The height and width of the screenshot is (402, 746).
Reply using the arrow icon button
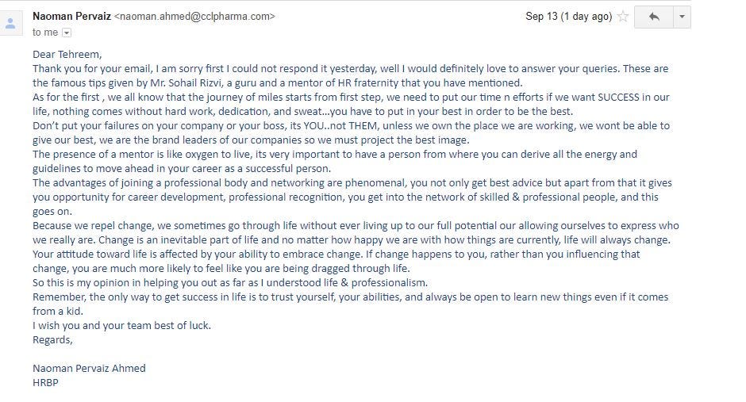[654, 17]
